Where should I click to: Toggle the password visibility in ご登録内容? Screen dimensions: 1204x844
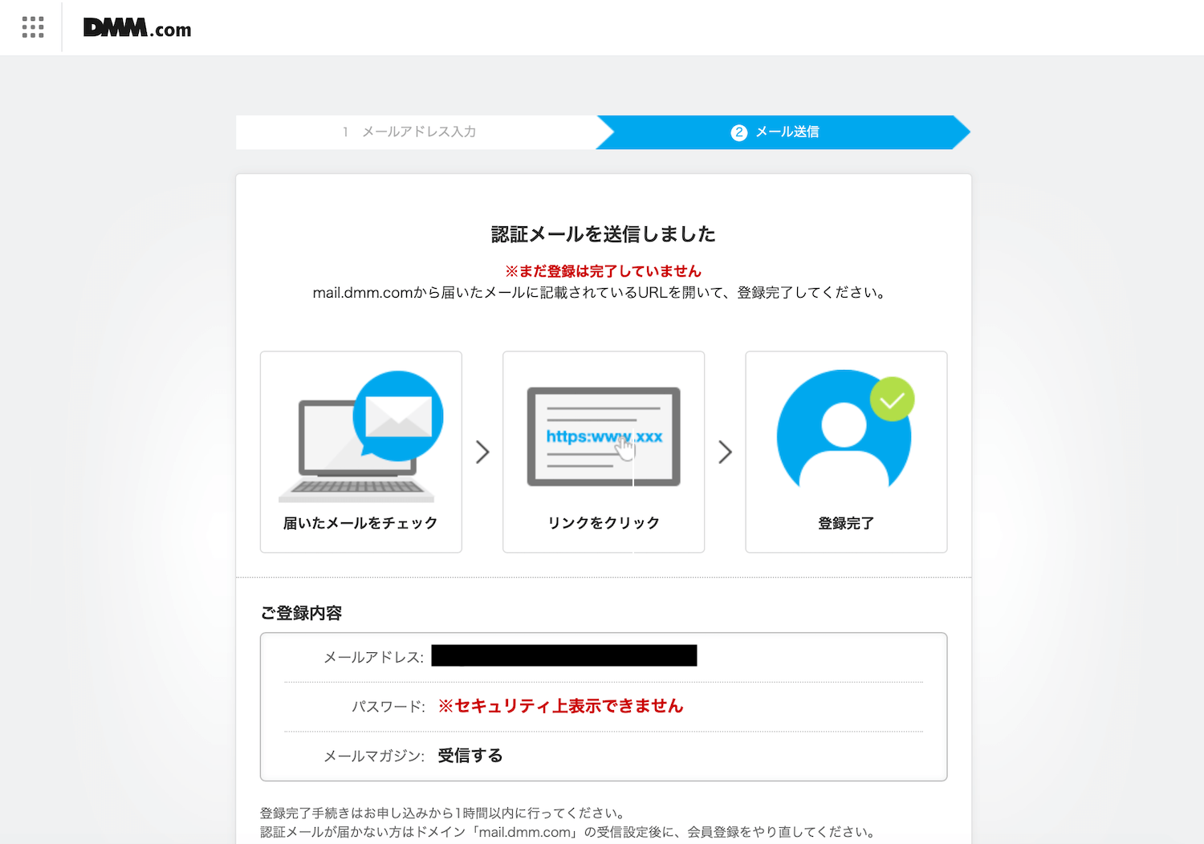coord(559,706)
